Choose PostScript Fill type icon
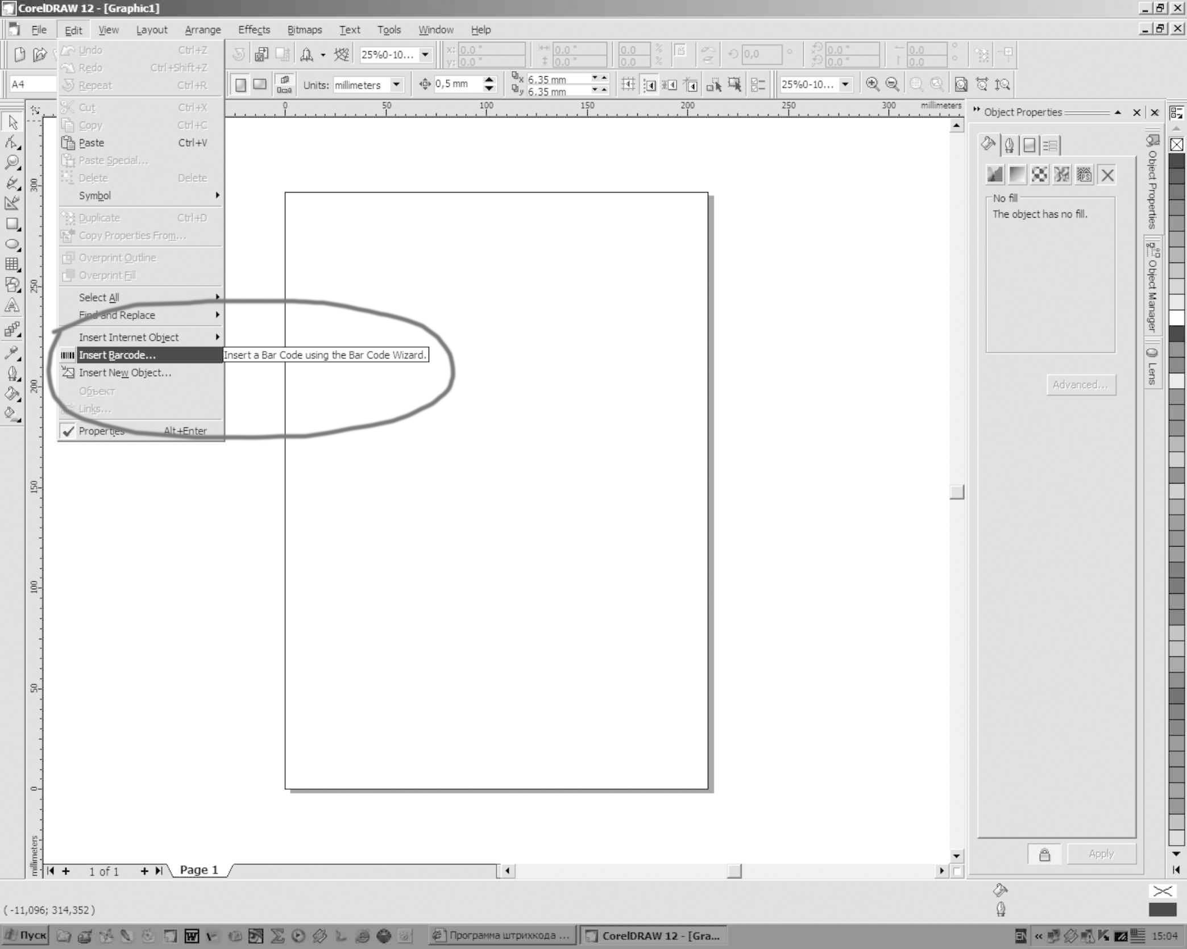The width and height of the screenshot is (1187, 949). click(1084, 174)
